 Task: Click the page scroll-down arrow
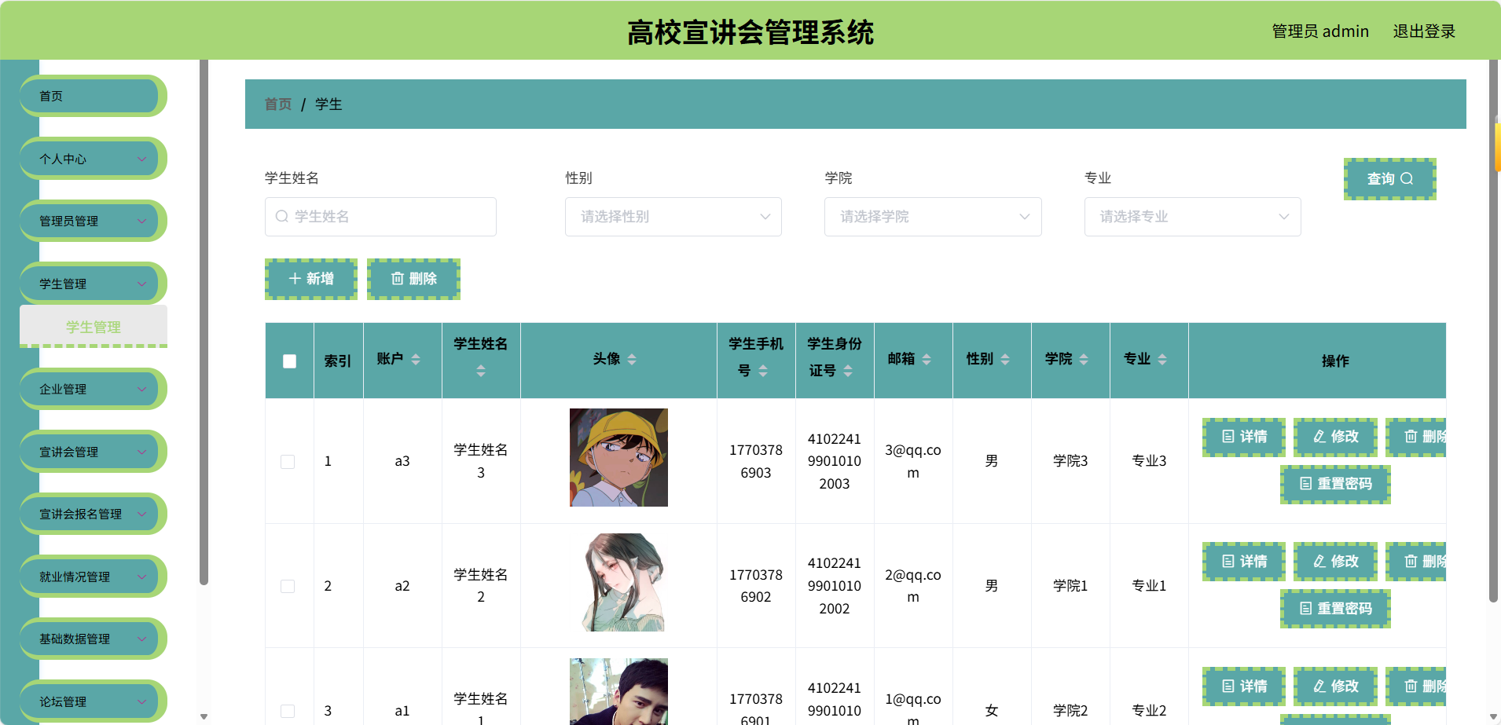click(1494, 716)
